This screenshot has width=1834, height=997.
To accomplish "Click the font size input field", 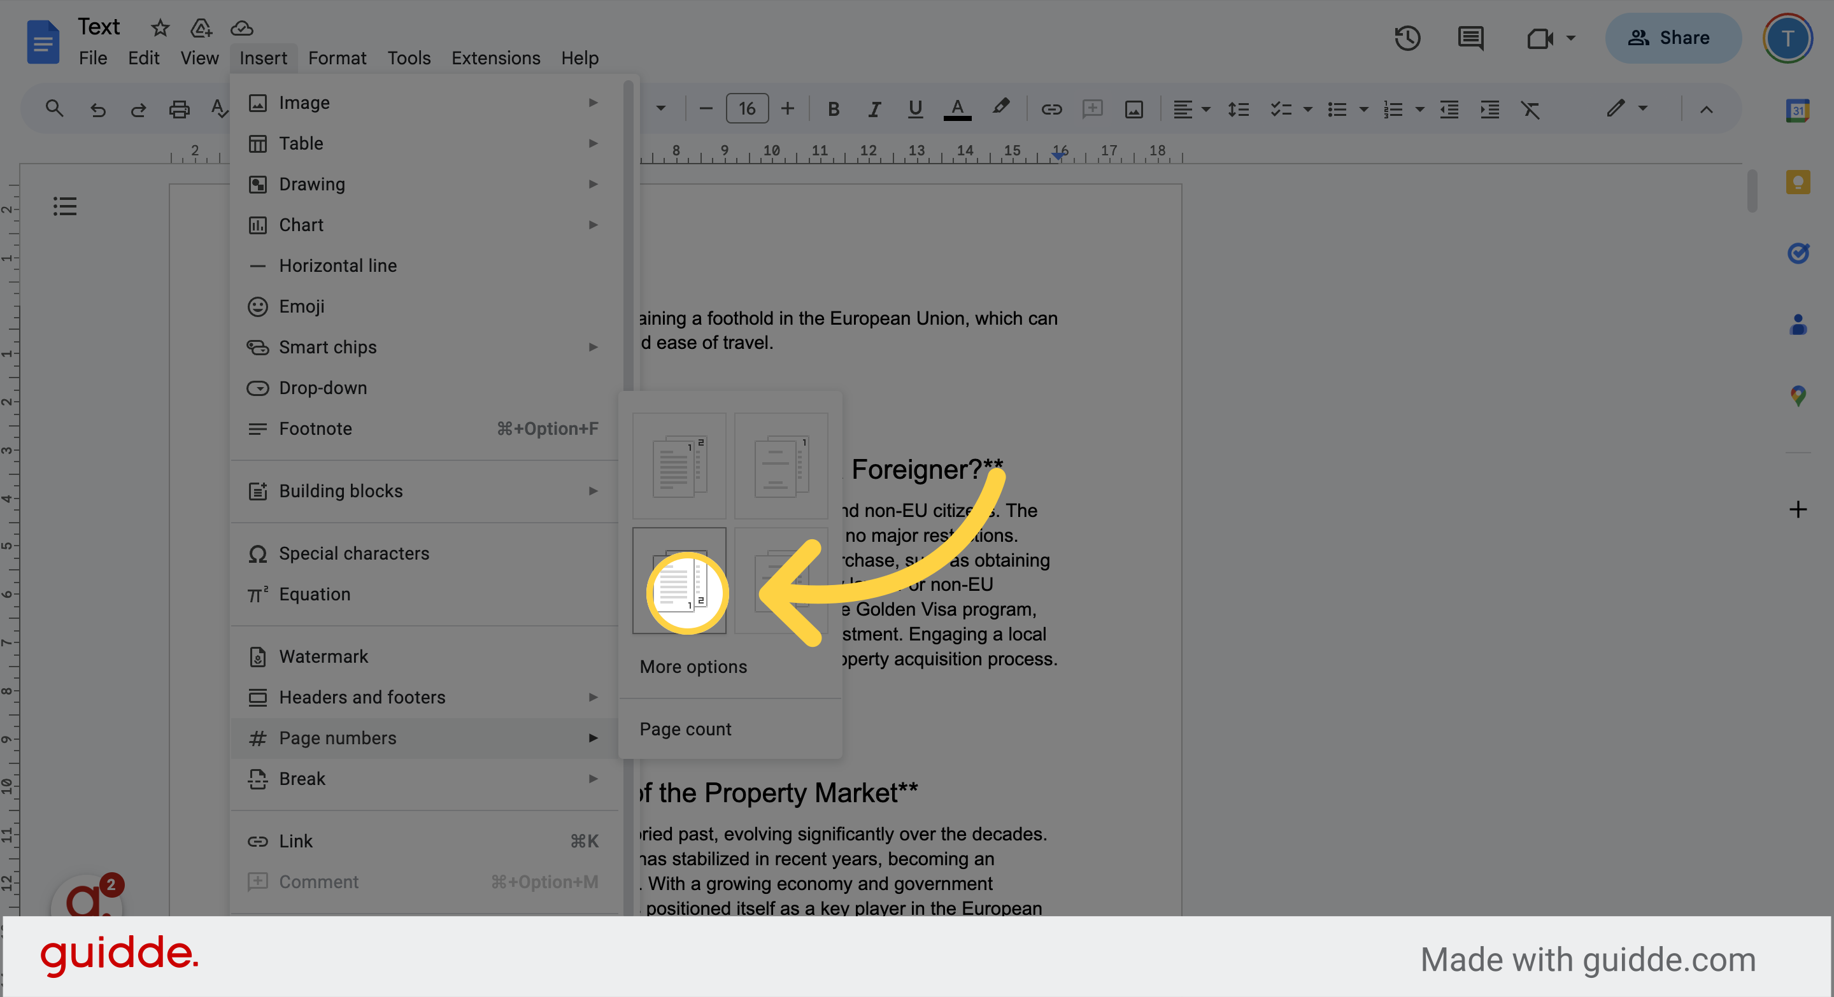I will [x=747, y=108].
